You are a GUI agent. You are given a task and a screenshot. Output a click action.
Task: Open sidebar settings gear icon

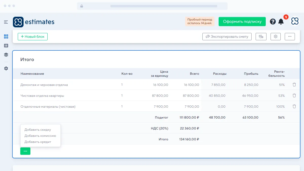pyautogui.click(x=6, y=68)
